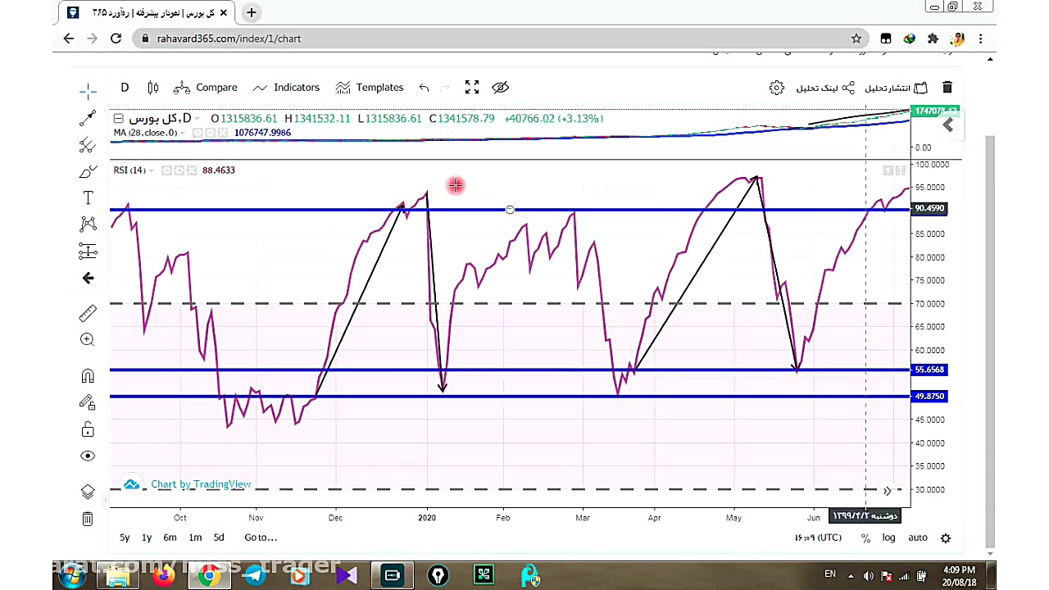Open the Chrome Extensions puzzle menu
The height and width of the screenshot is (590, 1049).
click(x=933, y=39)
